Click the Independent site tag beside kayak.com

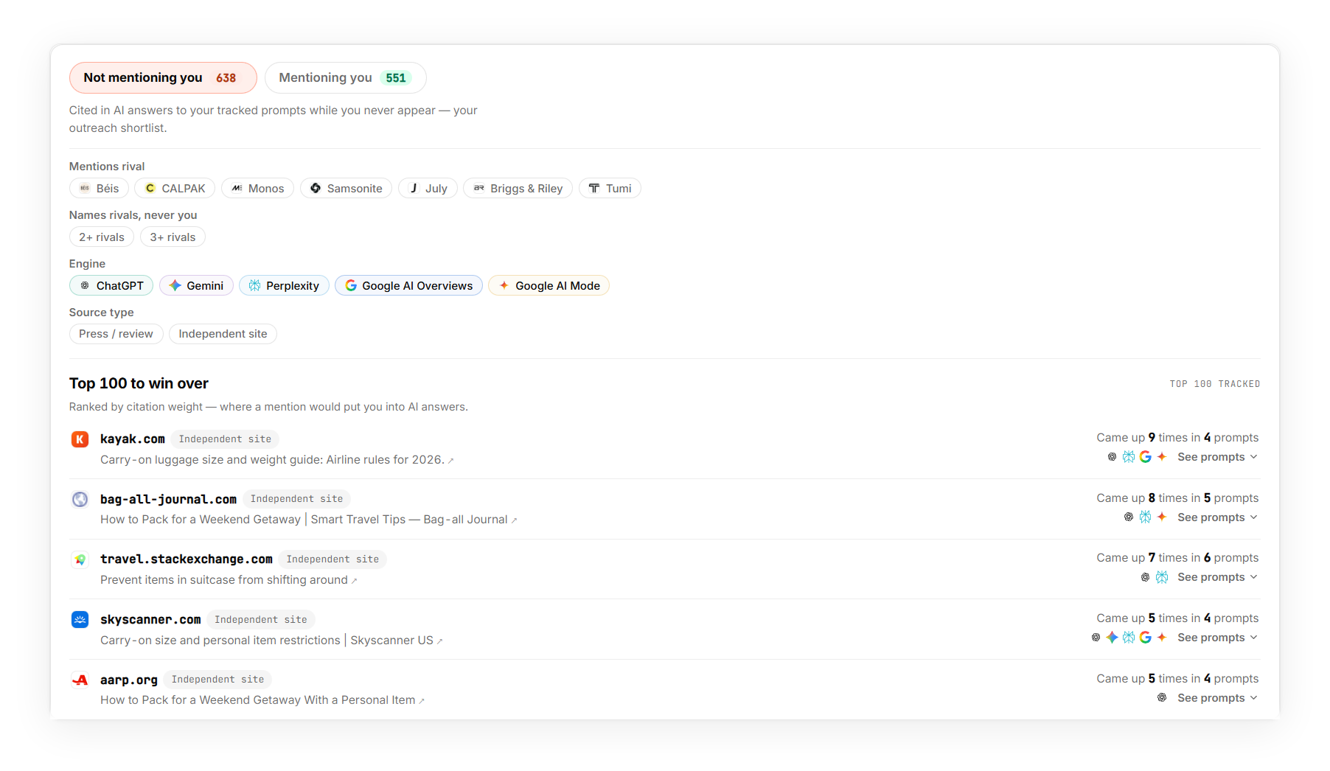click(x=225, y=439)
